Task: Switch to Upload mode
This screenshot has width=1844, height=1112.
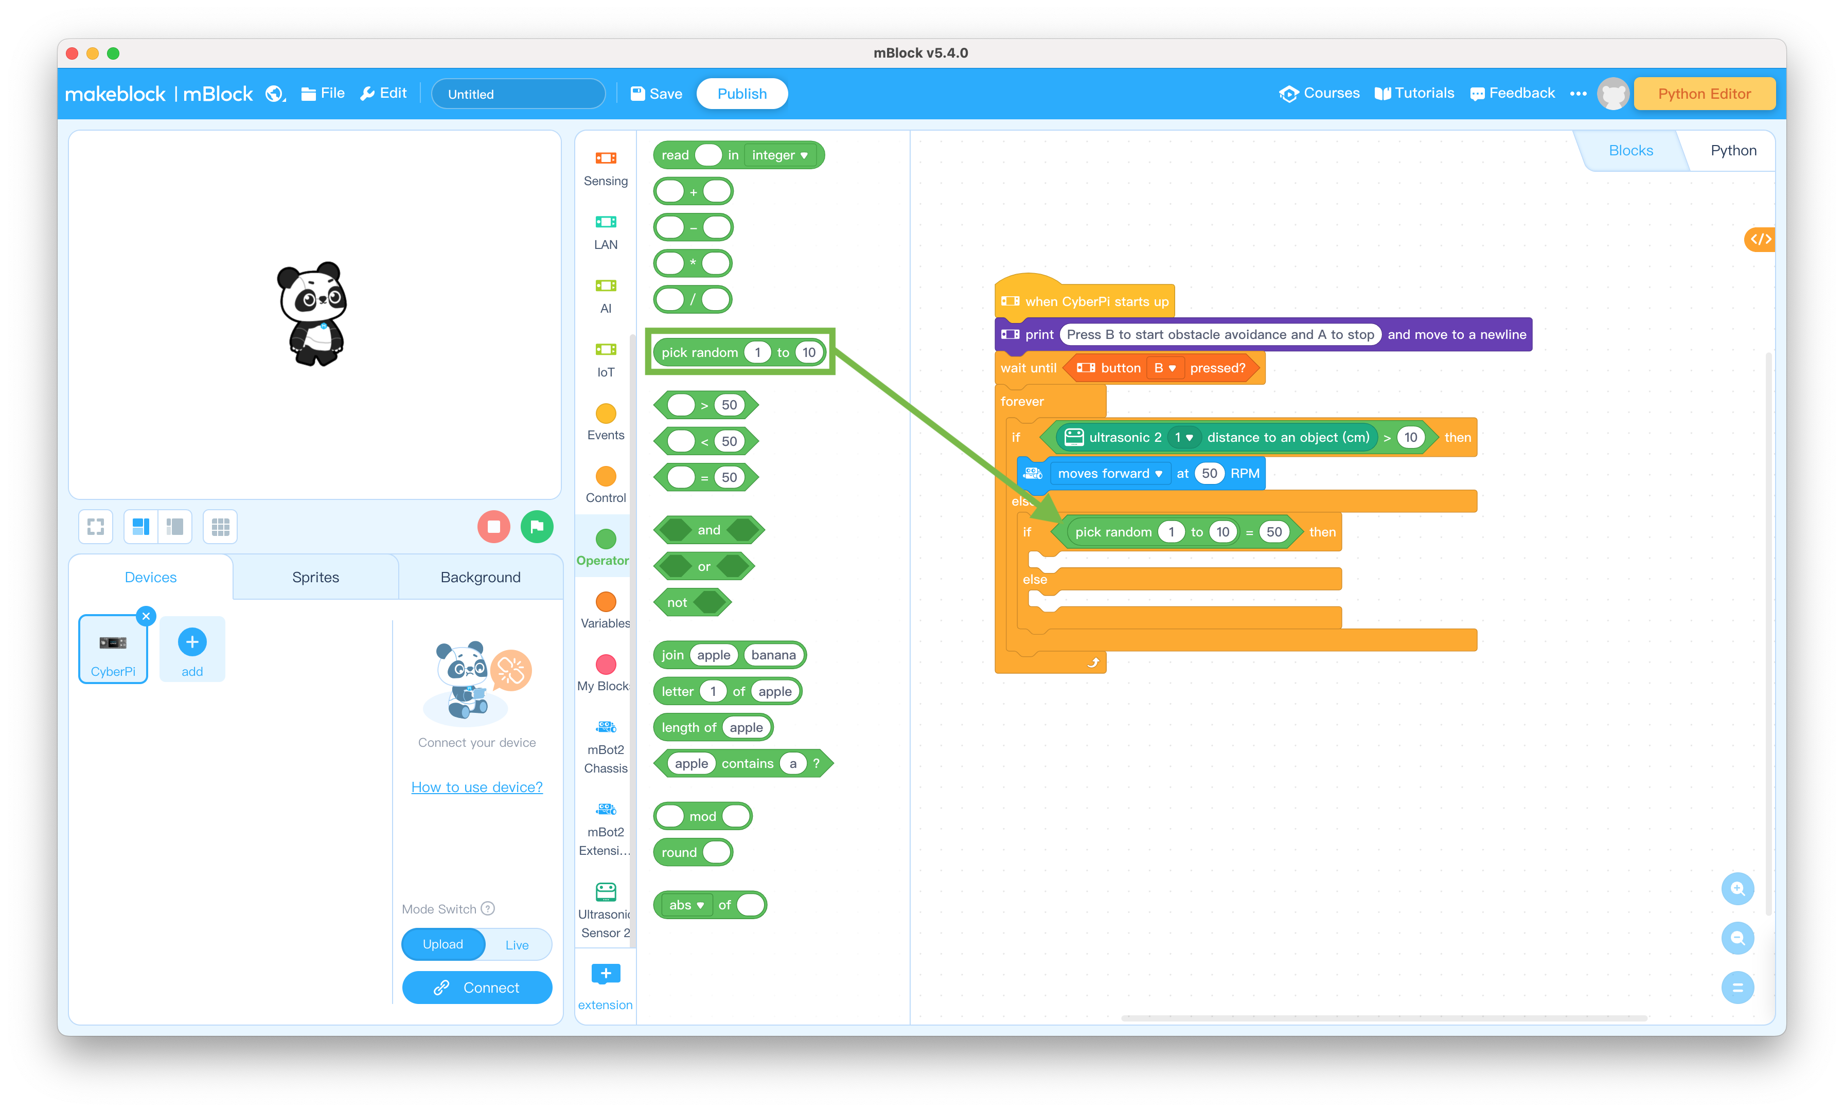Action: pos(443,944)
